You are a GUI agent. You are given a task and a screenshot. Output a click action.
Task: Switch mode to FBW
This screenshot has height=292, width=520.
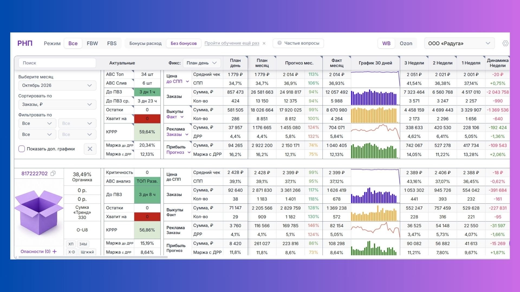(x=92, y=43)
